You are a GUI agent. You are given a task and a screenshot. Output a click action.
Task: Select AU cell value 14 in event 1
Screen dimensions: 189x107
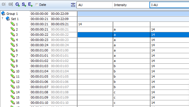coord(95,24)
